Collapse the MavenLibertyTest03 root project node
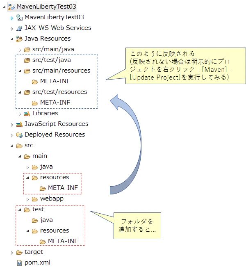Viewport: 246px width, 267px height. click(x=4, y=7)
